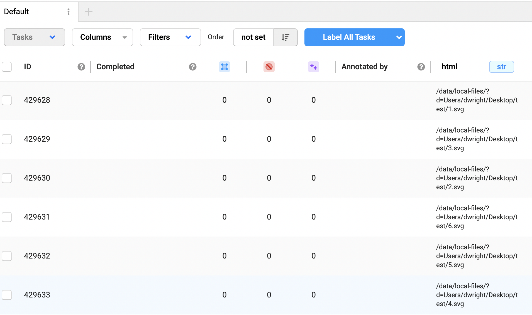The height and width of the screenshot is (315, 532).
Task: Toggle the str display mode on html column
Action: [501, 67]
